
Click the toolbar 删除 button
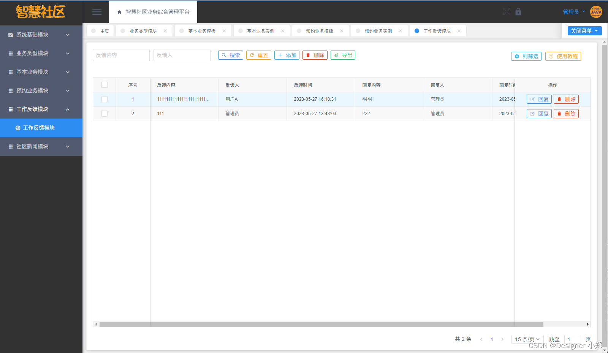[x=315, y=55]
